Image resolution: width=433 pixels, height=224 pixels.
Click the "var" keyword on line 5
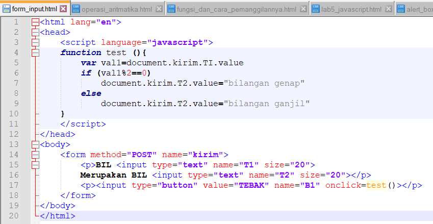tap(88, 63)
